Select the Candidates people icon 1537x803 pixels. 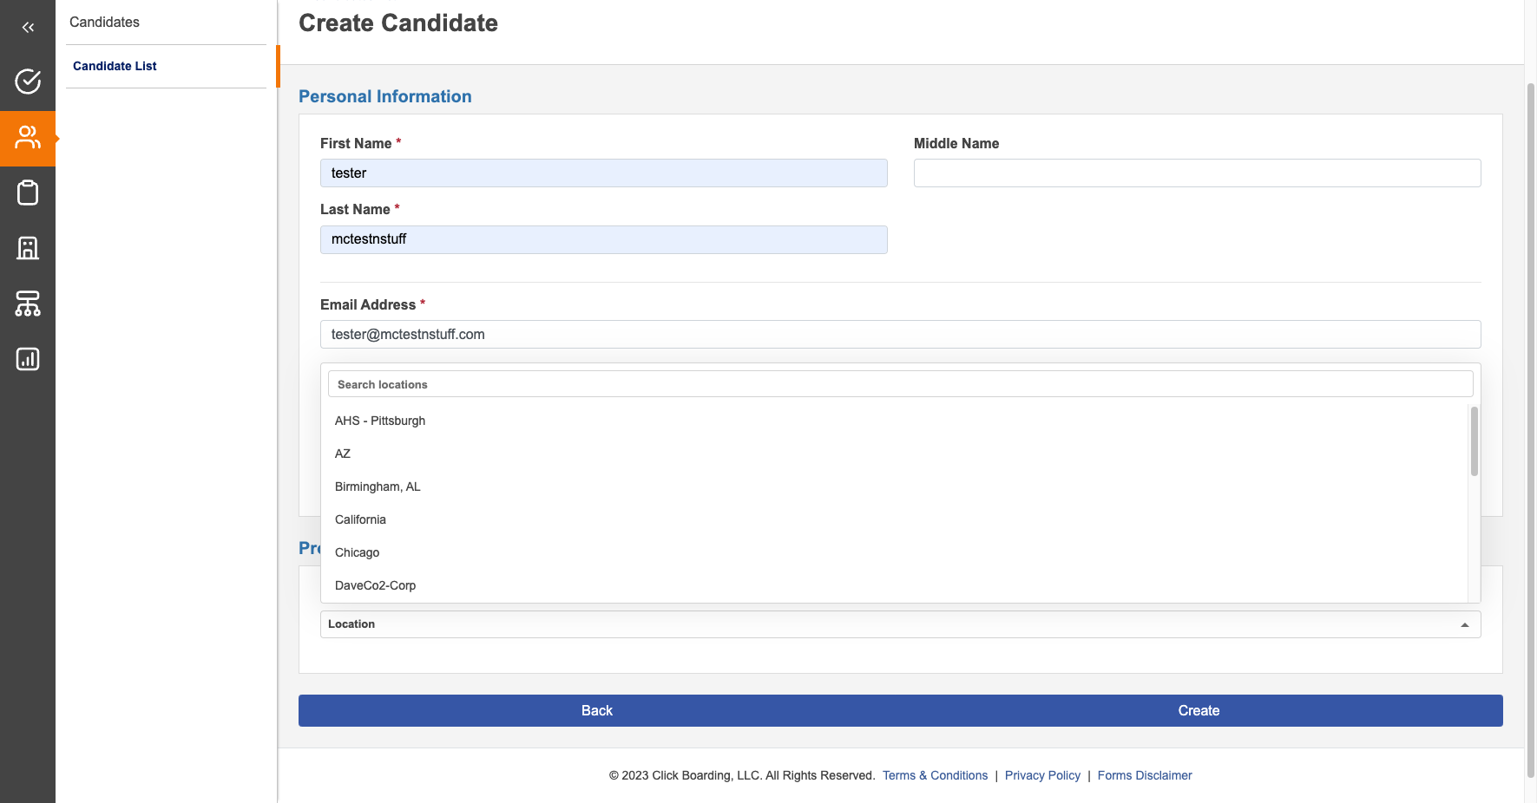tap(28, 138)
